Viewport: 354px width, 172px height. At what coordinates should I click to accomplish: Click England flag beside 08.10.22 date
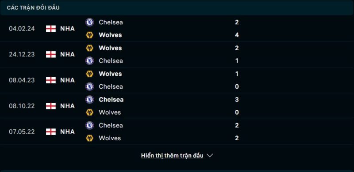click(51, 106)
